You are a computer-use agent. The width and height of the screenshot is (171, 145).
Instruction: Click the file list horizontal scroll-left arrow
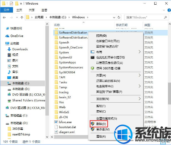(52, 137)
